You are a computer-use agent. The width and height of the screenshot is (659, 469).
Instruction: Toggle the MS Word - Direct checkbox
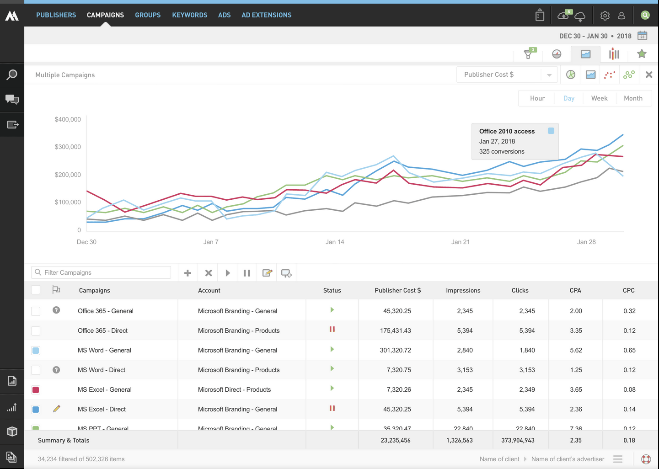pos(36,370)
